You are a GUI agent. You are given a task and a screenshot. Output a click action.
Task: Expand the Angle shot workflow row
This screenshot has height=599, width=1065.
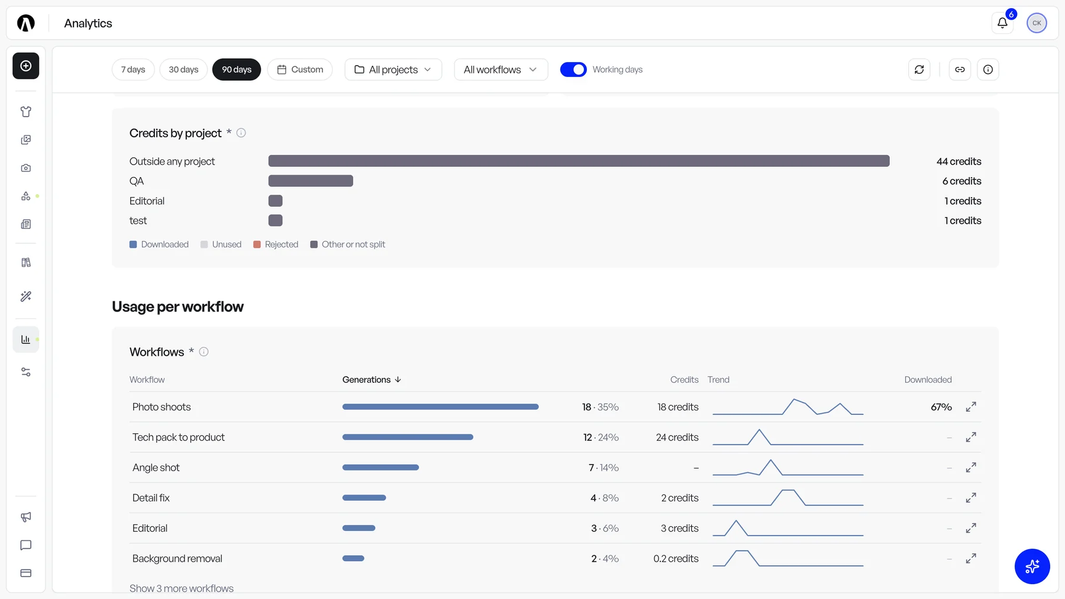click(971, 468)
